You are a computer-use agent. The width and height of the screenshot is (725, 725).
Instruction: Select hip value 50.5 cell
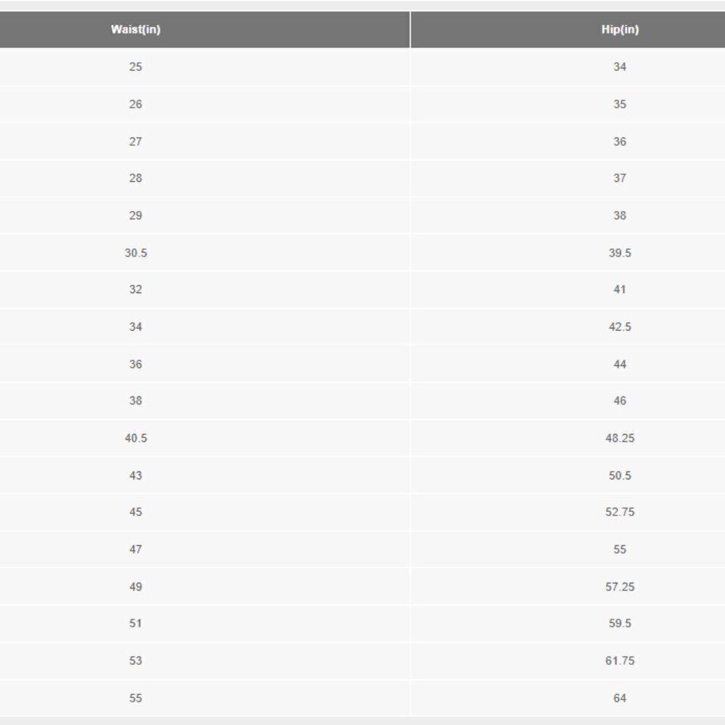[x=619, y=476]
